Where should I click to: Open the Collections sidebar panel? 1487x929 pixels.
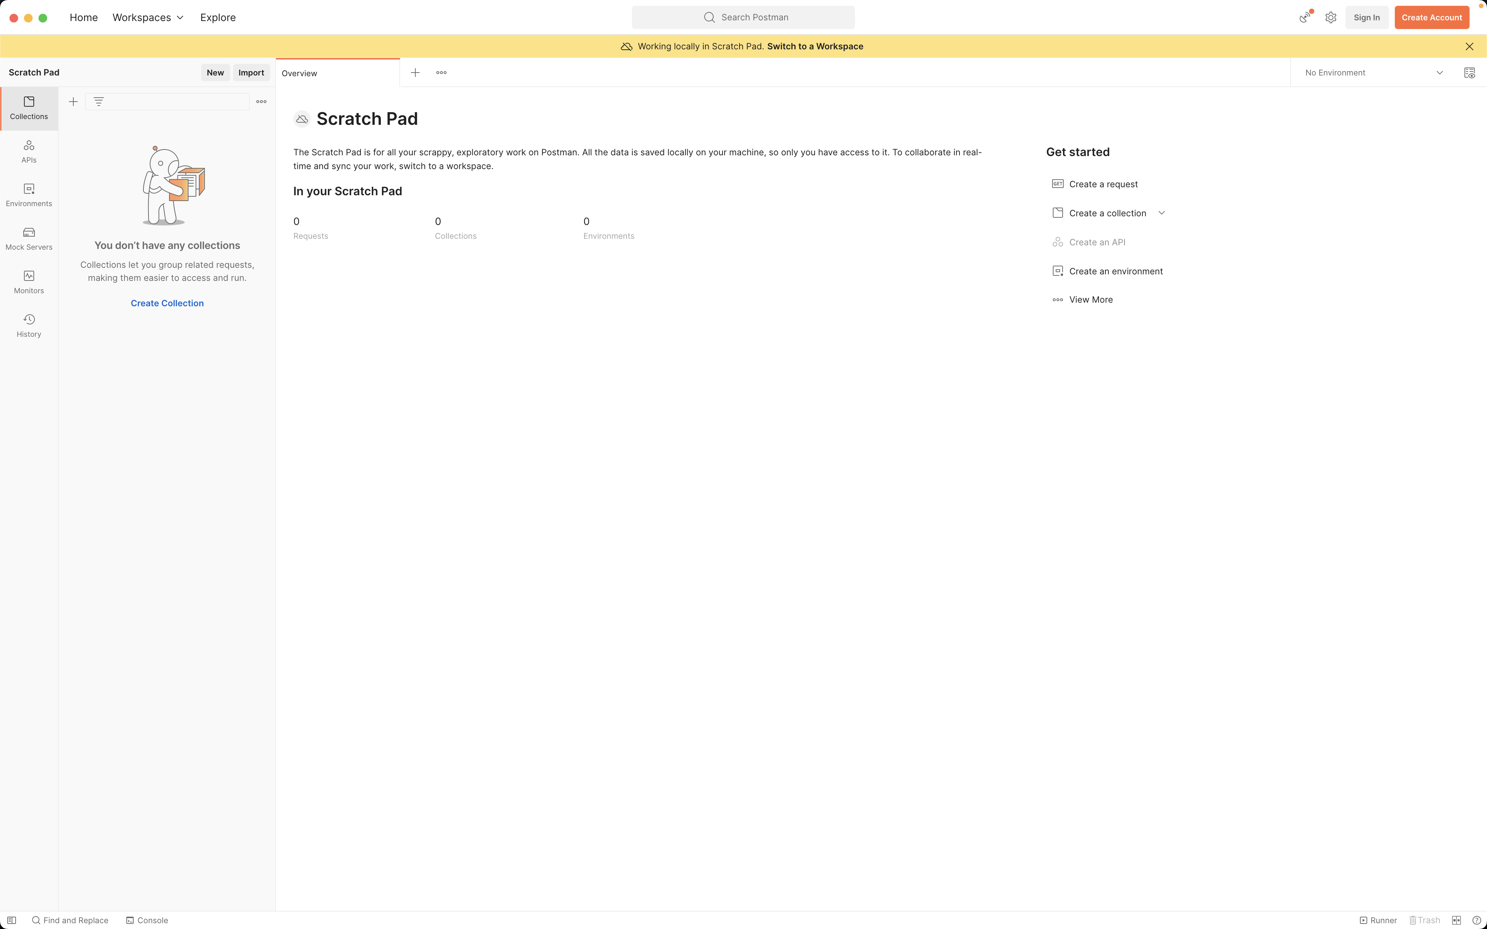28,108
